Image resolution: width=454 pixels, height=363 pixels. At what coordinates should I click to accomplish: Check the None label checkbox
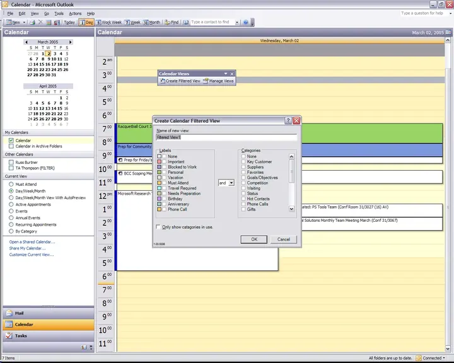point(165,156)
